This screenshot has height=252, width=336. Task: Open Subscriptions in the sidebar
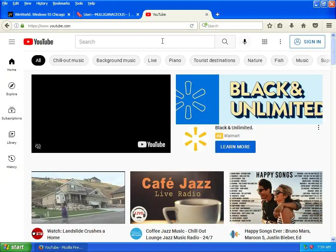tap(11, 113)
